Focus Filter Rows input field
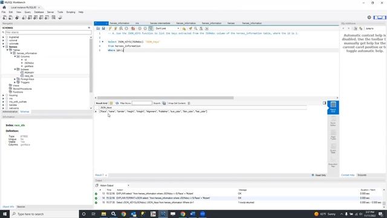The height and width of the screenshot is (218, 387). point(142,103)
